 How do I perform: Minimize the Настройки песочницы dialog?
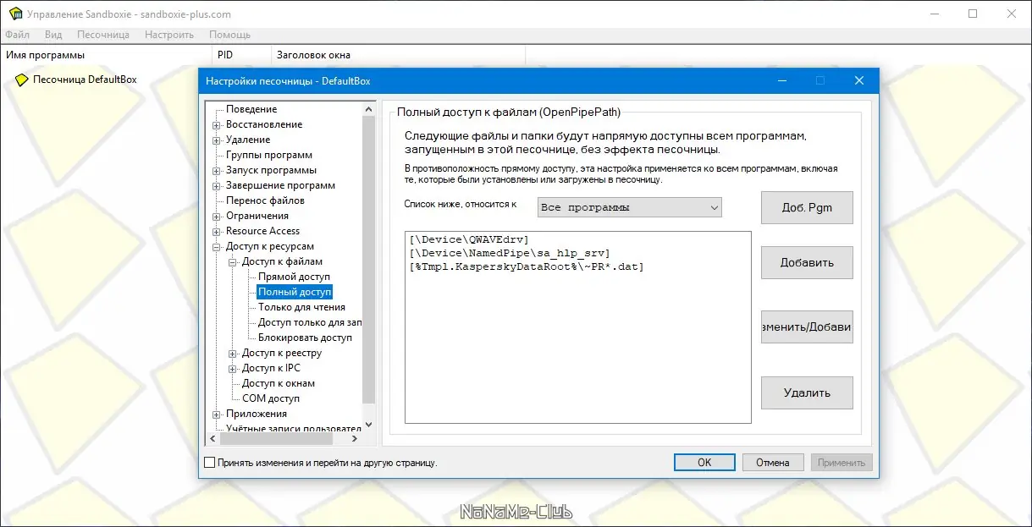tap(781, 81)
